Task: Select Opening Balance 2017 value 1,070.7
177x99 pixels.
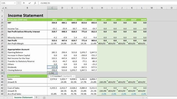Action: pos(82,53)
